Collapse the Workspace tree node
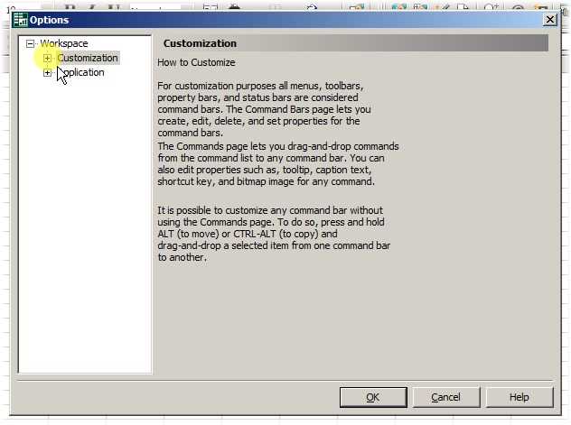571x425 pixels. 30,43
